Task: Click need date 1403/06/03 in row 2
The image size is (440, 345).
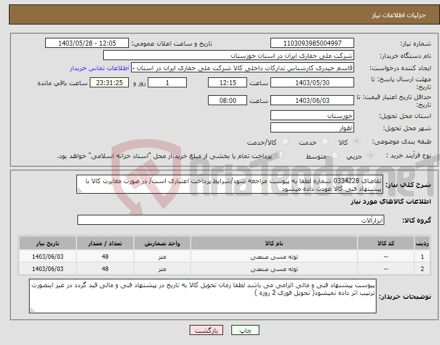Action: click(48, 269)
